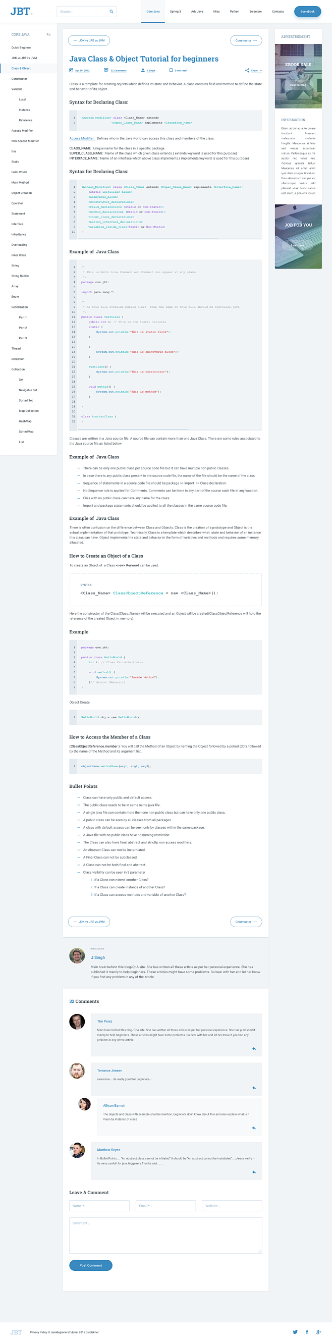Click the Buy eBook button

308,12
